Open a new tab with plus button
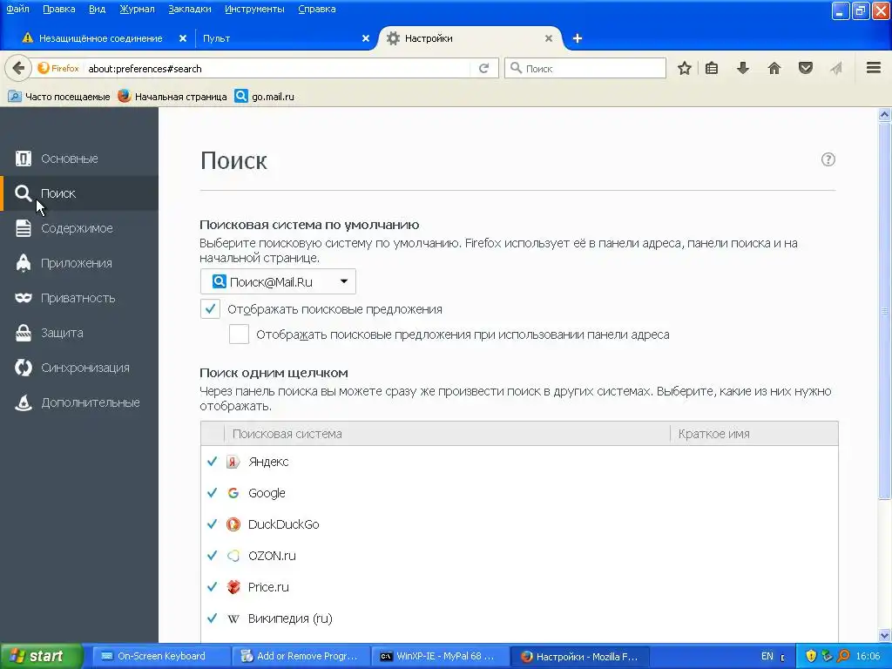Screen dimensions: 892x669 click(x=578, y=38)
